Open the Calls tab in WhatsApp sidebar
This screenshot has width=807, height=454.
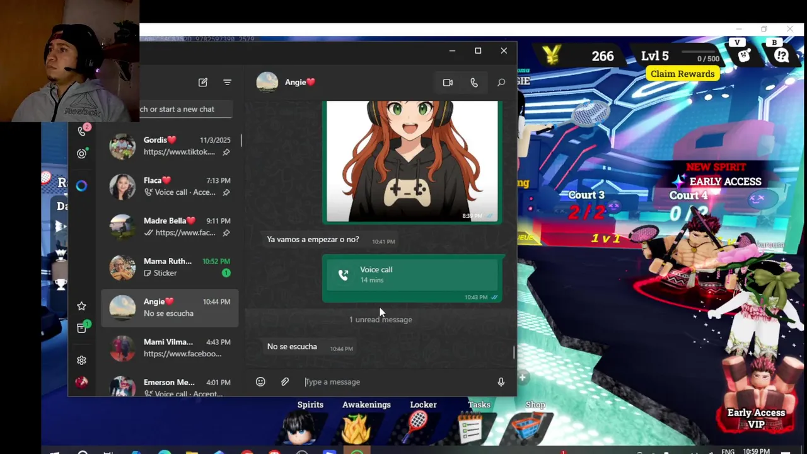coord(82,131)
